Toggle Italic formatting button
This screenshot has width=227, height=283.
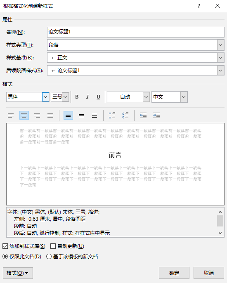coord(87,97)
